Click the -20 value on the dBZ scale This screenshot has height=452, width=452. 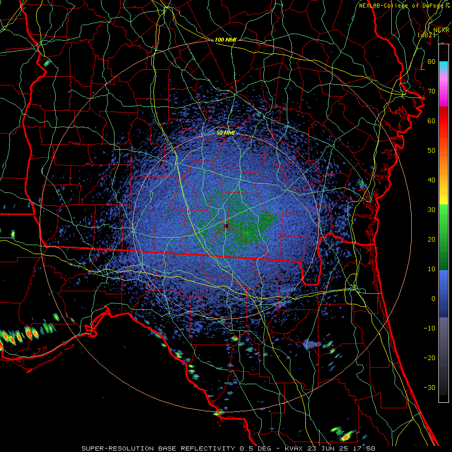click(429, 358)
